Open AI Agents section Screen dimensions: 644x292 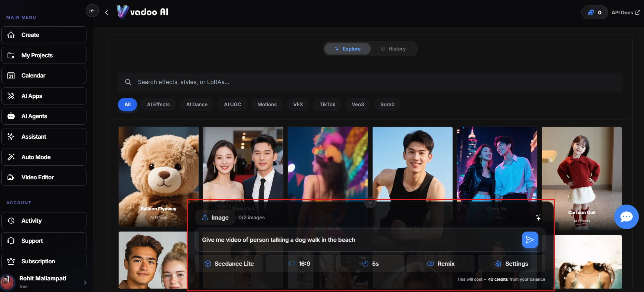click(44, 116)
